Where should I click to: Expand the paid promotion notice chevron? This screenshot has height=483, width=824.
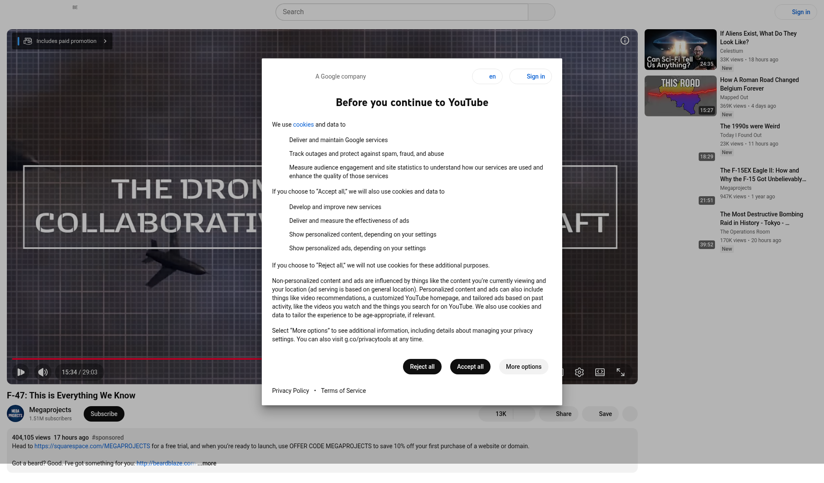click(x=105, y=41)
